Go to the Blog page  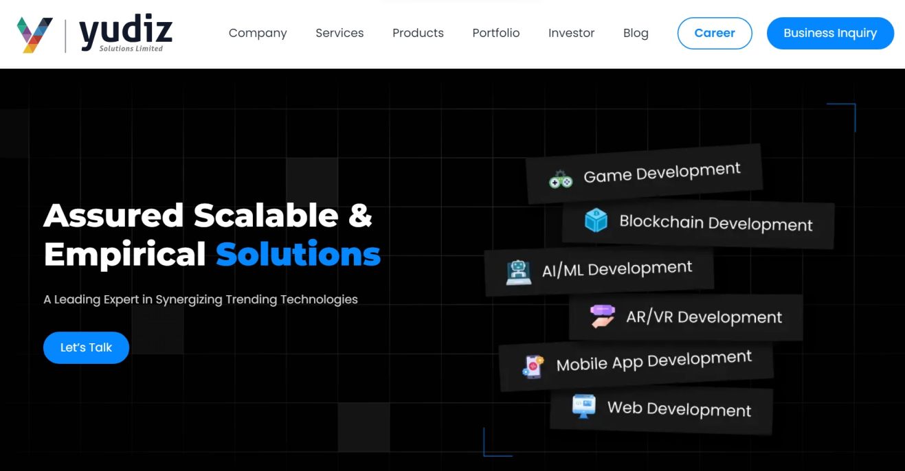click(x=636, y=33)
